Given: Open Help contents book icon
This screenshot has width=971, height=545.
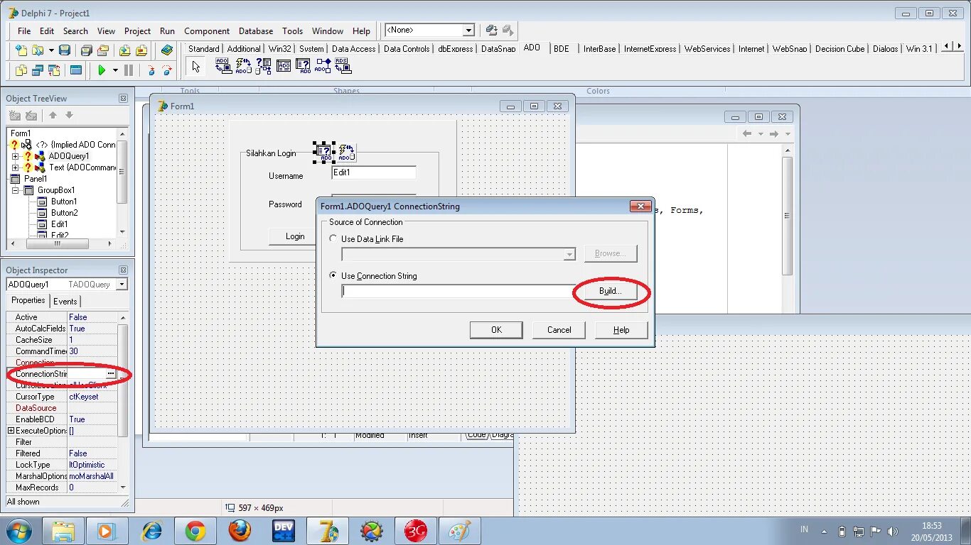Looking at the screenshot, I should pos(167,50).
